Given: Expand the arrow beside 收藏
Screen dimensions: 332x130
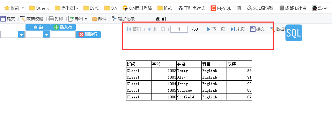Looking at the screenshot, I should (x=23, y=8).
